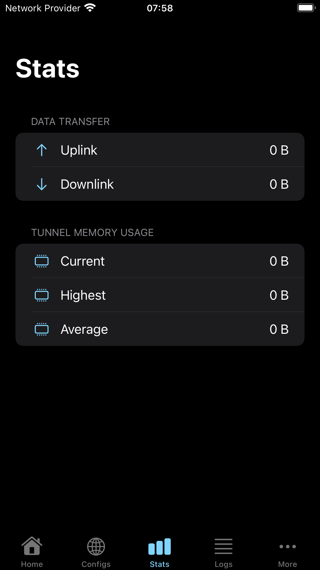This screenshot has width=320, height=570.
Task: Open More via the three-dots icon
Action: pos(288,546)
